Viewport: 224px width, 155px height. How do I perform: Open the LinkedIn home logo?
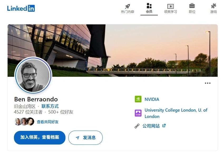(21, 8)
